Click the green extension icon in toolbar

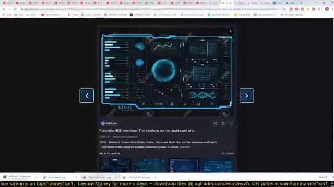pyautogui.click(x=302, y=9)
